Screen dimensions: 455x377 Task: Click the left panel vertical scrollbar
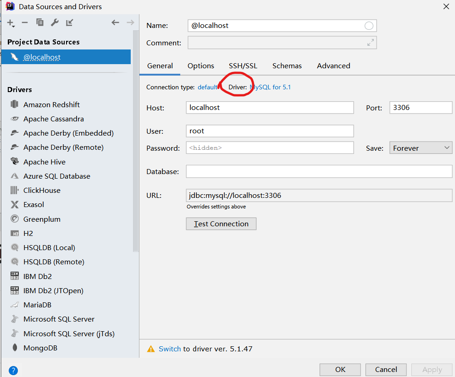(136, 141)
